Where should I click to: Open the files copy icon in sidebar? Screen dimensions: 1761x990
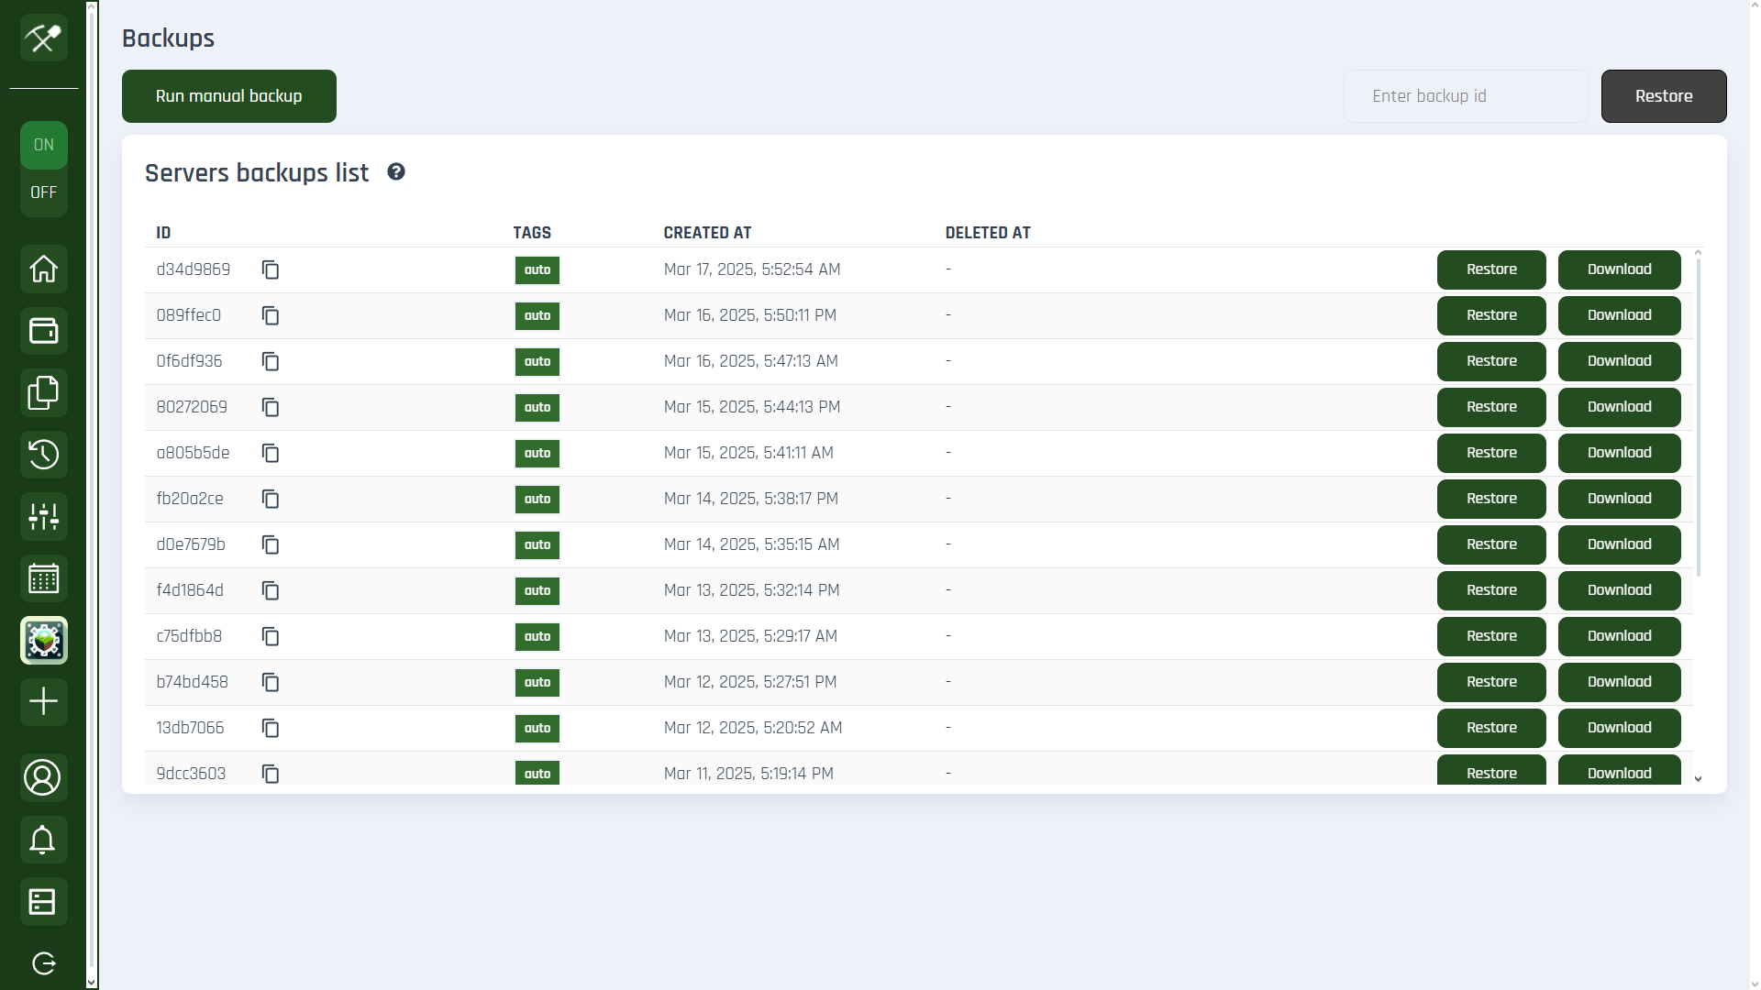tap(43, 392)
